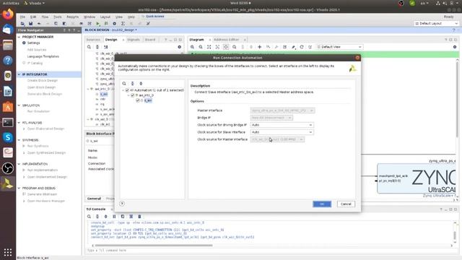Click the Save toolbar icon
Screen dimensions: 462x260
tap(30, 24)
